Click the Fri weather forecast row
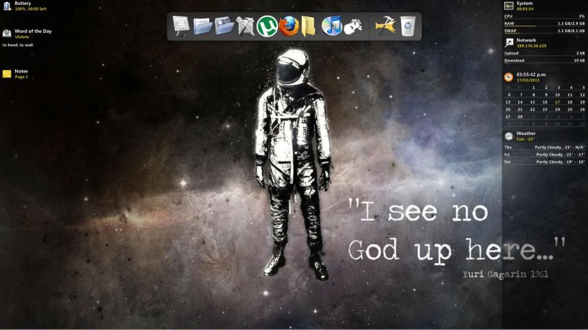 click(544, 154)
